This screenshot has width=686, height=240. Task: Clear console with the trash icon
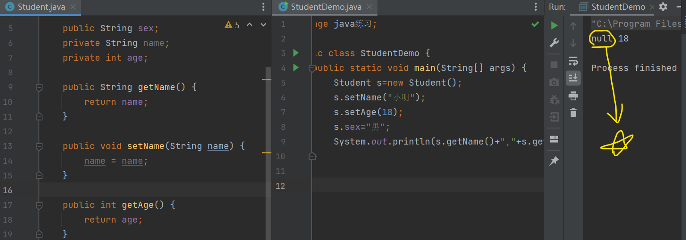[573, 112]
